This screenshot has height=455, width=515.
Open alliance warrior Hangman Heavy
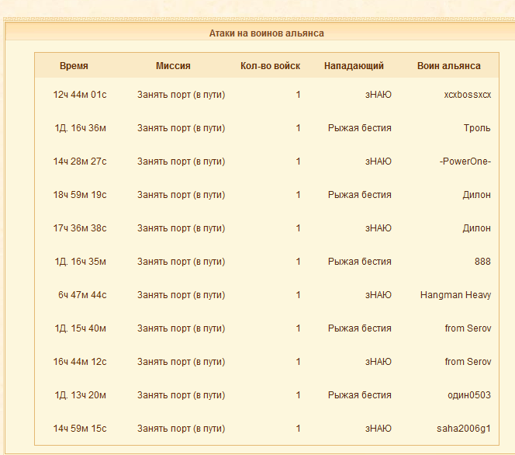455,295
